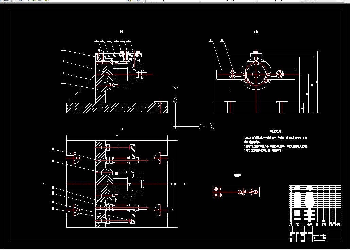Click the width dimension above the plan view
The image size is (350, 250).
(x=117, y=135)
